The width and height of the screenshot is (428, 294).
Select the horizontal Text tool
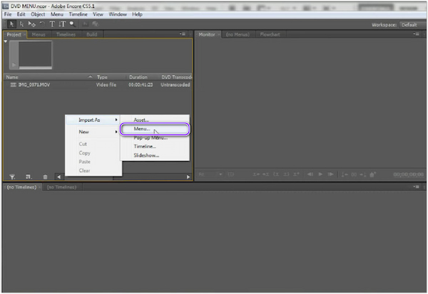pos(52,24)
